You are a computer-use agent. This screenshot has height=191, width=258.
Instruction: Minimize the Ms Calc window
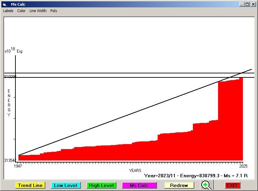click(242, 4)
